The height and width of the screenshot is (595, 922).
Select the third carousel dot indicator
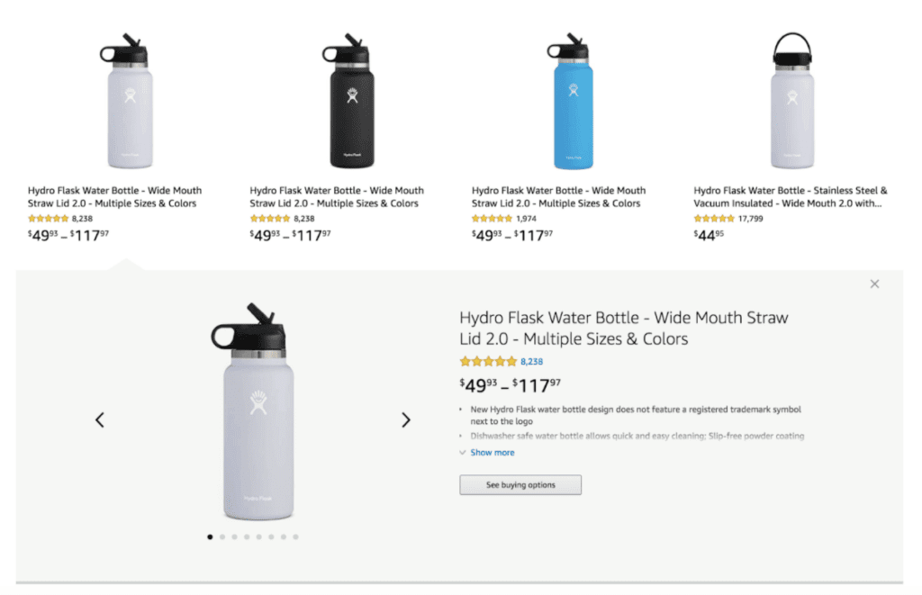233,536
